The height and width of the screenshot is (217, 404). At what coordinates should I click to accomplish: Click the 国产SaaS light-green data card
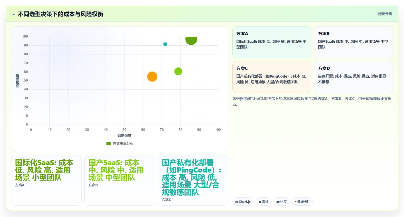tap(120, 180)
